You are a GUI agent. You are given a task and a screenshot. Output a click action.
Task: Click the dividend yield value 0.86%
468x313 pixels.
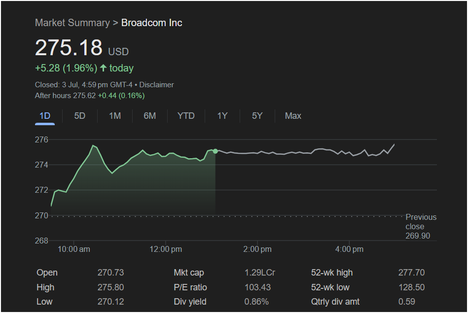click(x=256, y=302)
